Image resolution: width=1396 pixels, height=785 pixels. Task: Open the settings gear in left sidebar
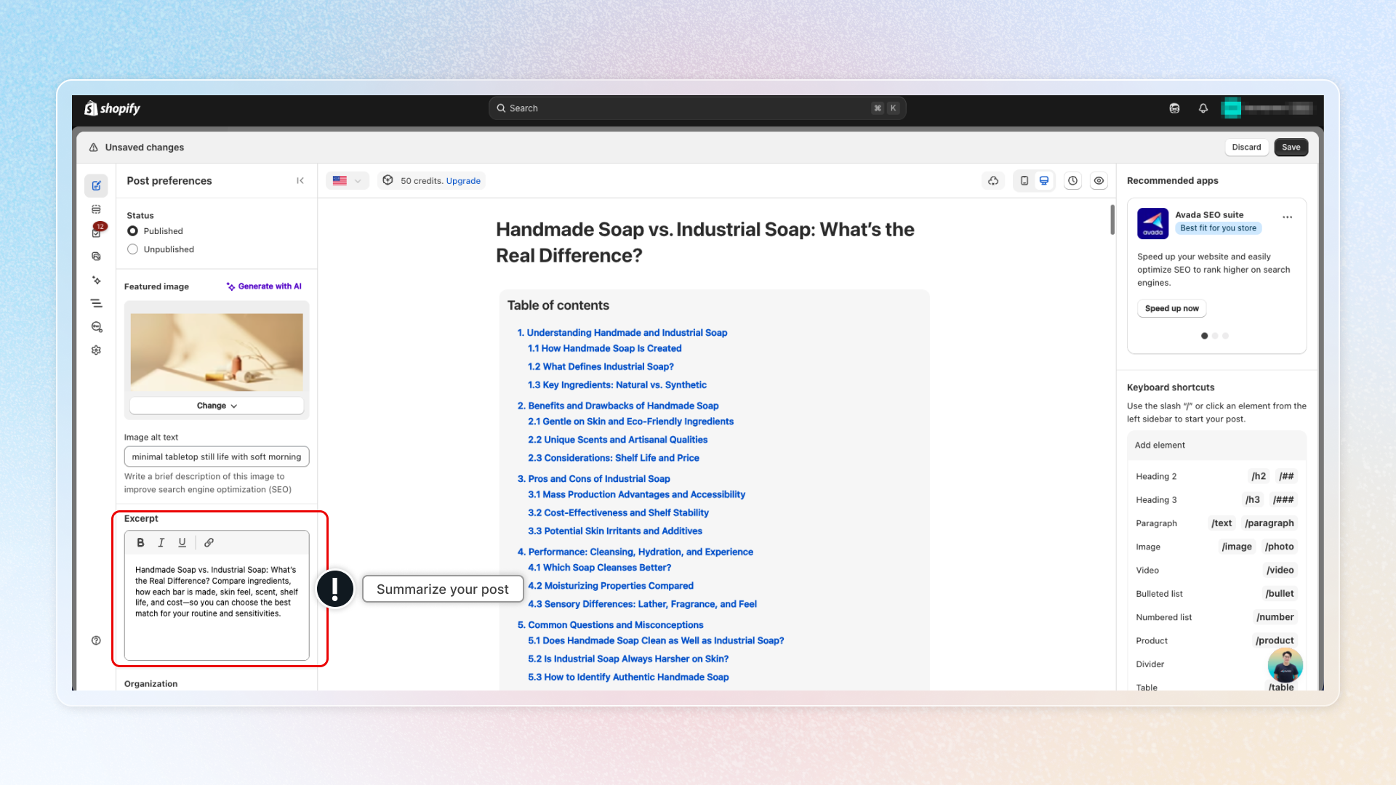click(96, 350)
